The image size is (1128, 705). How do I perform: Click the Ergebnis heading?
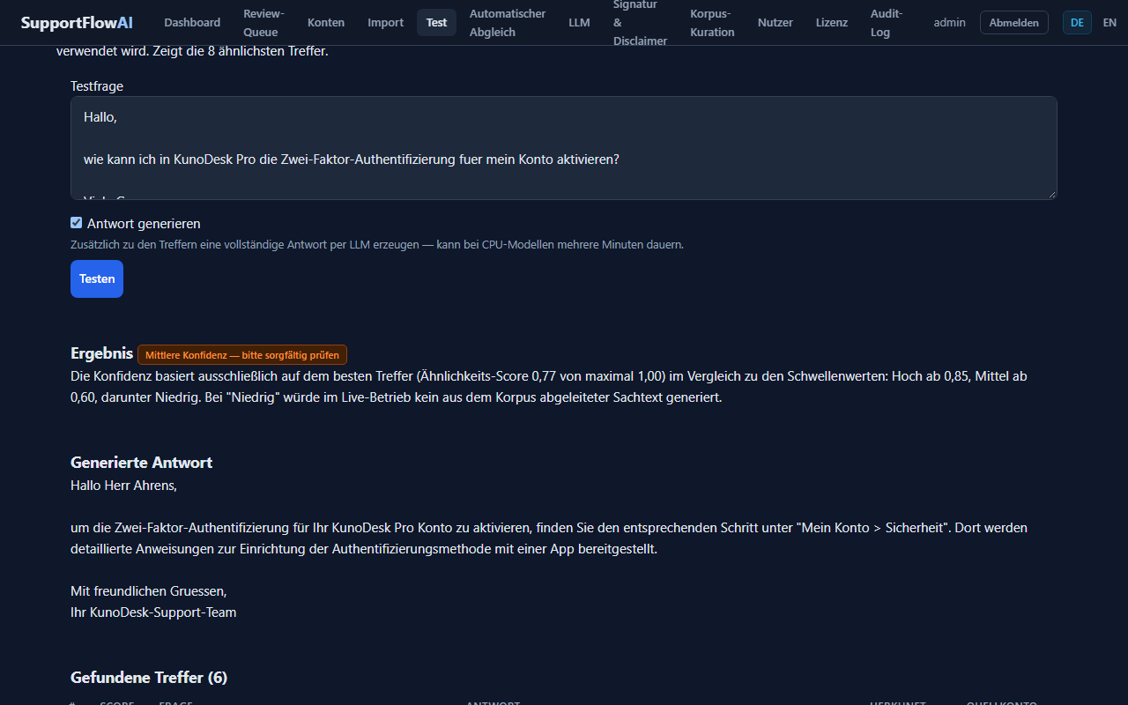(101, 353)
